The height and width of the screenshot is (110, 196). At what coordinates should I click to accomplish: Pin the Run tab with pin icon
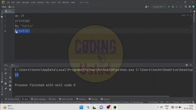tap(6, 89)
